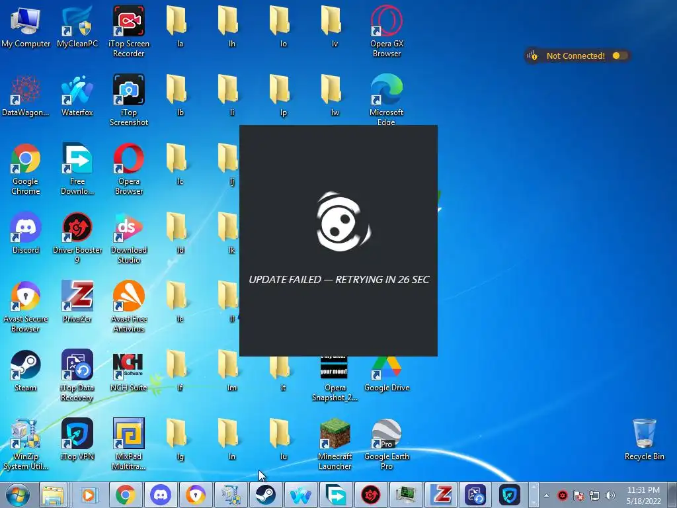Launch iTop Screenshot from desktop

(129, 99)
